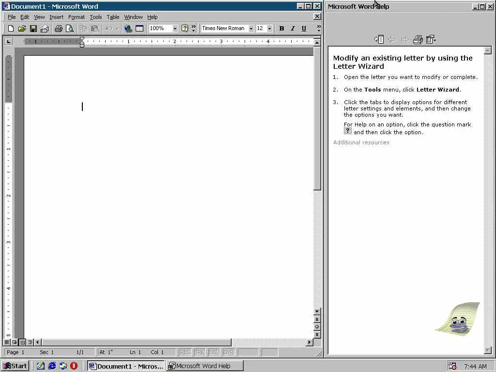The width and height of the screenshot is (496, 372).
Task: Click Back arrow in Help window
Action: (392, 40)
